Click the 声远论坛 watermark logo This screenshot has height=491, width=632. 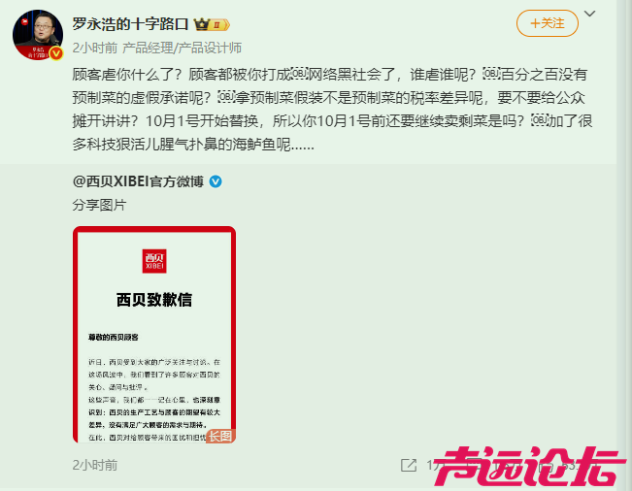529,467
